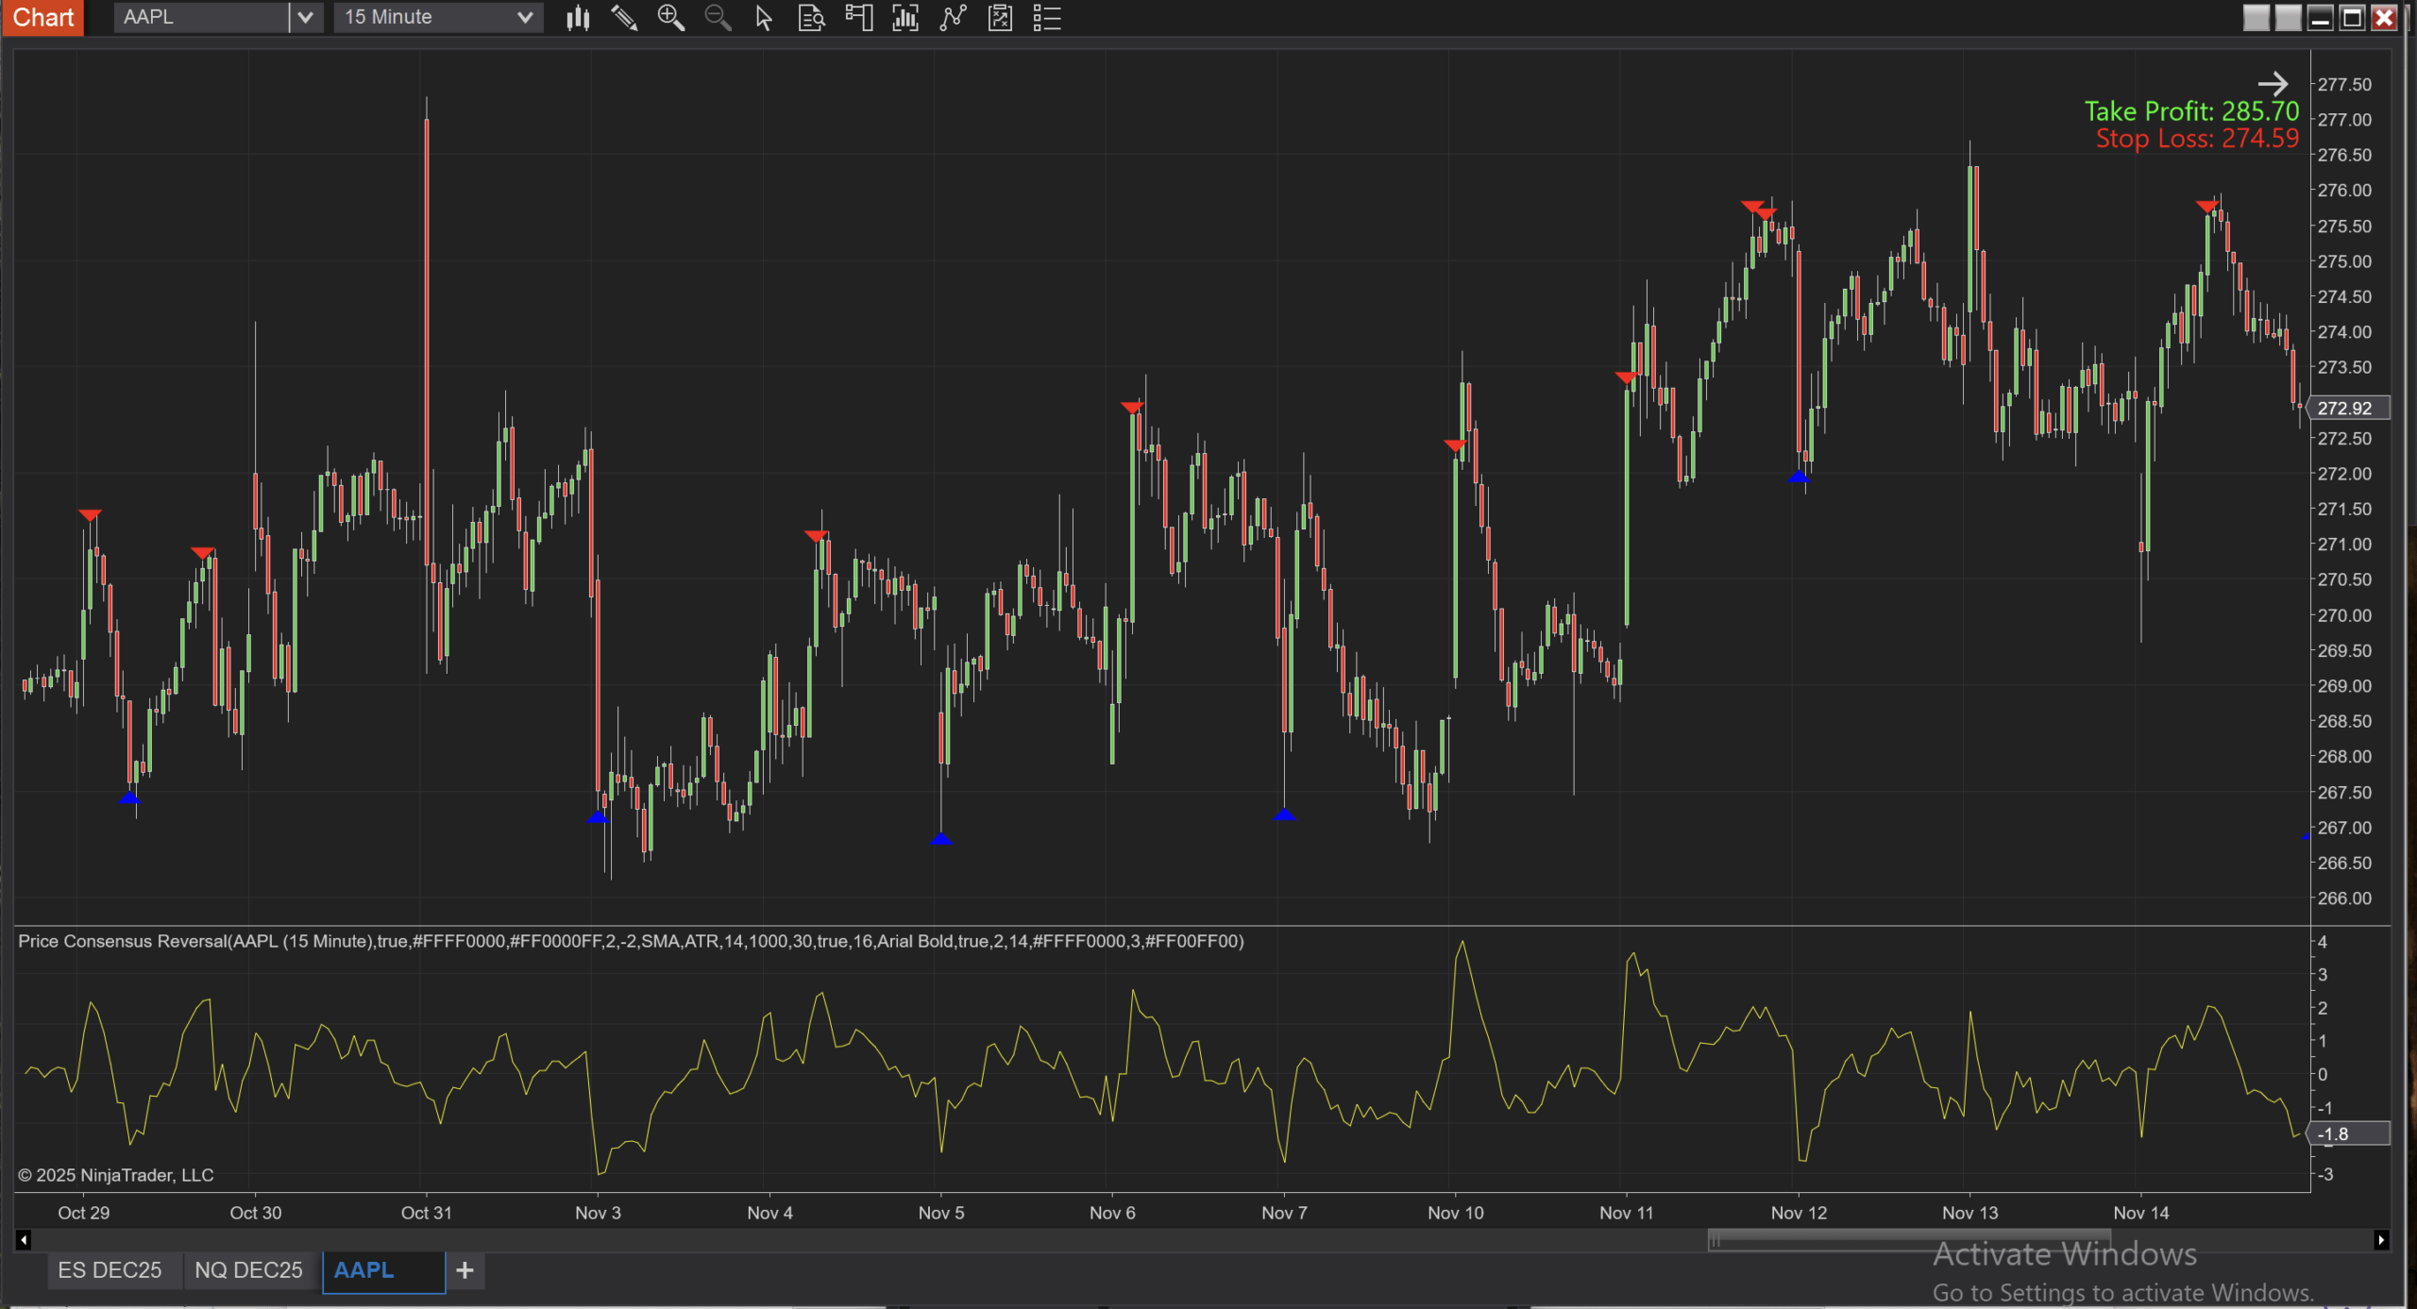Select the cursor pointer tool icon

(764, 18)
